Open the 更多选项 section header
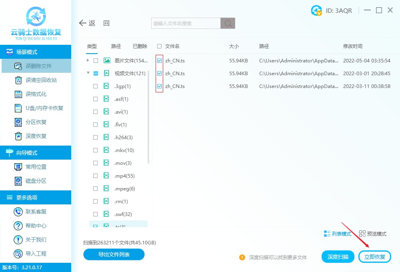400x272 pixels. (36, 197)
